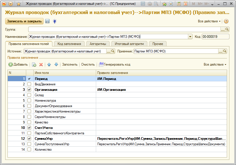Expand table Все действия dropdown
The height and width of the screenshot is (165, 236).
[x=215, y=65]
